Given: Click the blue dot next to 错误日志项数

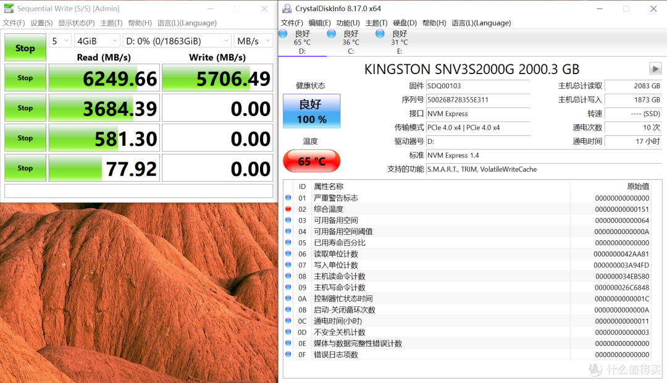Looking at the screenshot, I should [x=287, y=355].
